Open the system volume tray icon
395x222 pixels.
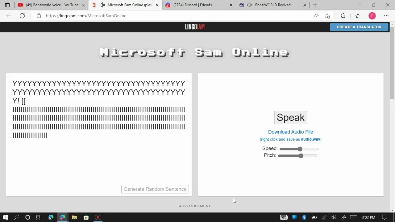click(334, 217)
